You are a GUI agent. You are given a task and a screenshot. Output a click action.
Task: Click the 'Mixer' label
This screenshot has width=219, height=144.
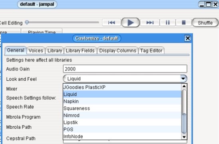point(12,89)
